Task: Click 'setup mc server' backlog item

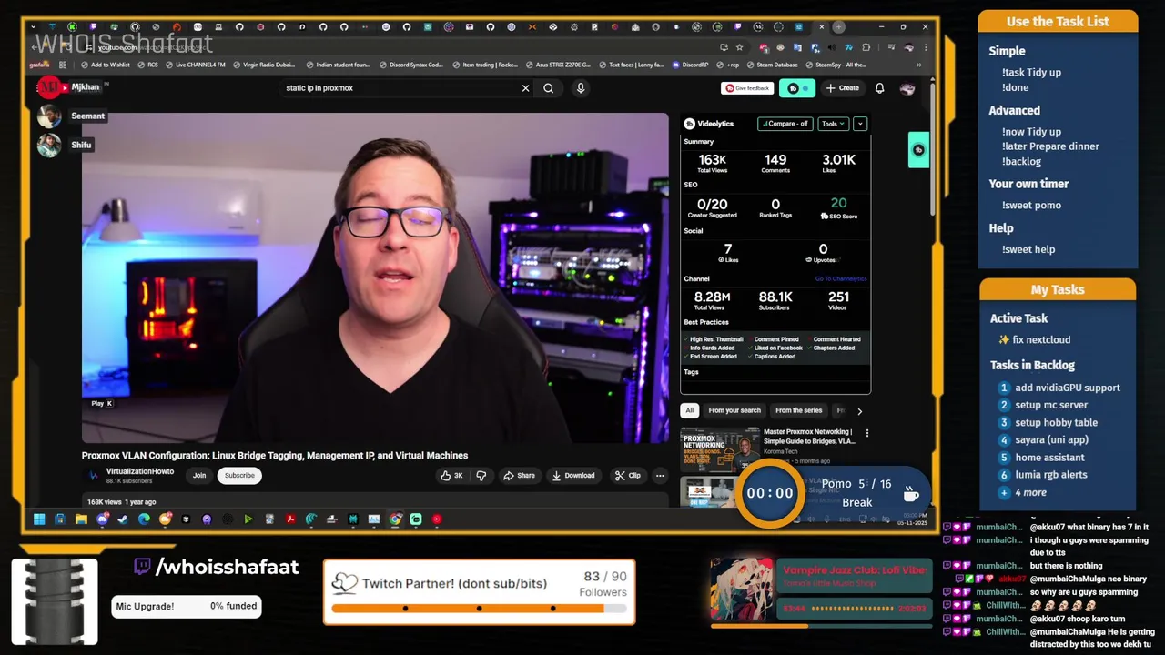Action: pos(1051,405)
